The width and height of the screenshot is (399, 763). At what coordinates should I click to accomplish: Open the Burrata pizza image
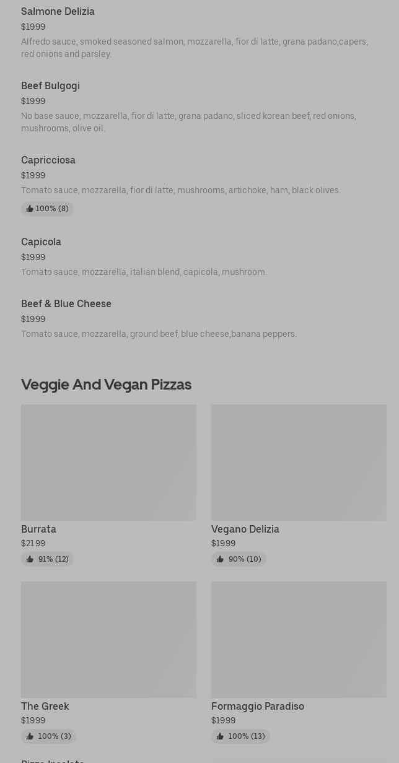(x=108, y=463)
